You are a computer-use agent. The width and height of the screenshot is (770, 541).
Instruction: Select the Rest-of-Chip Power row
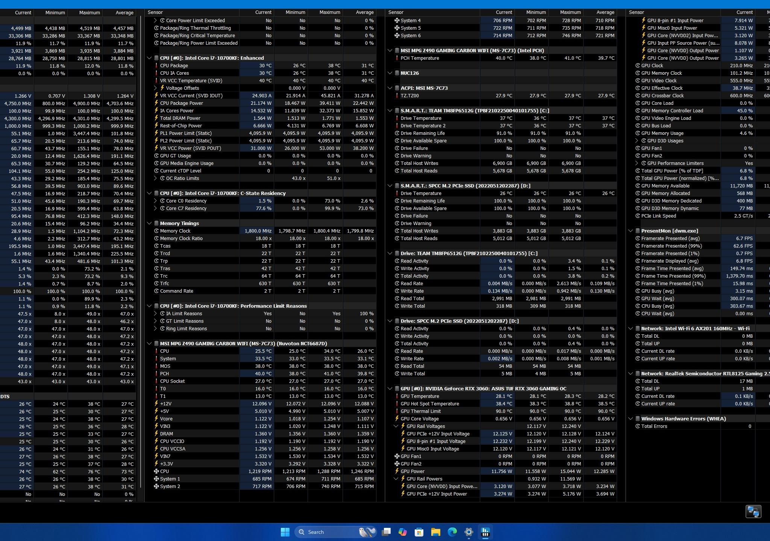261,125
